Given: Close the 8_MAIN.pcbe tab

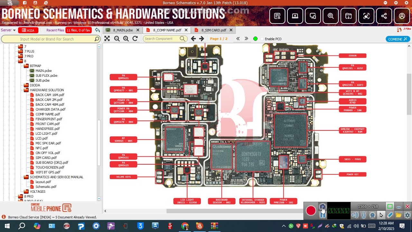Looking at the screenshot, I should click(138, 30).
